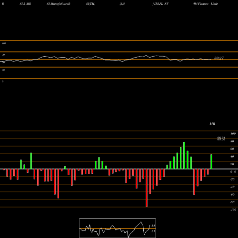
Task: Select the "SI & MR" header text
Action: tap(25, 4)
